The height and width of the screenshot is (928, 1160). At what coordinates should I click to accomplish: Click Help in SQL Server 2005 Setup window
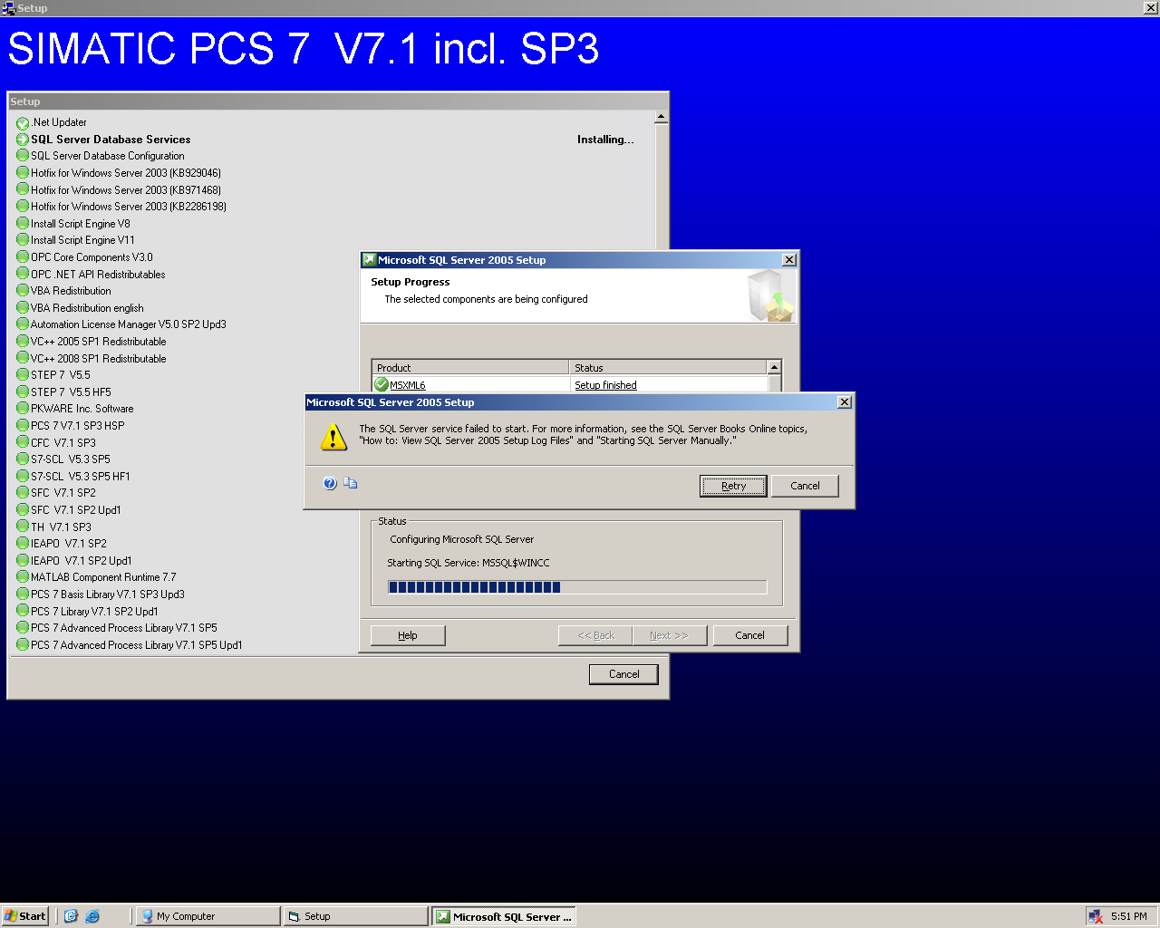(x=408, y=635)
